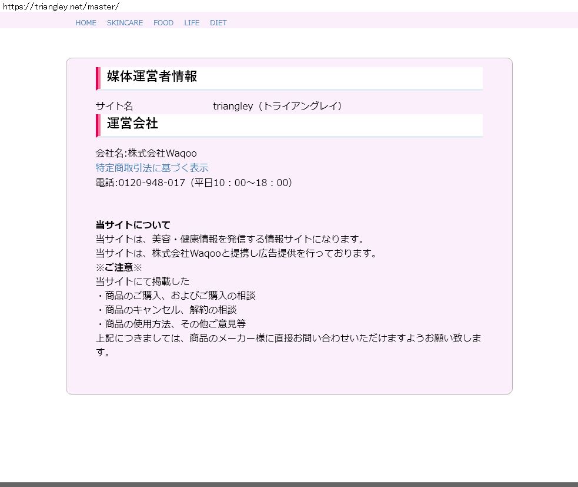Click the 運営会社 section heading
578x487 pixels.
point(132,124)
